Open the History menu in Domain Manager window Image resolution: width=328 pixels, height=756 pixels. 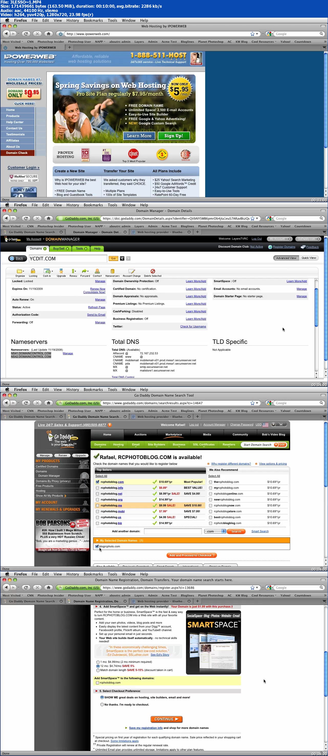click(x=72, y=205)
